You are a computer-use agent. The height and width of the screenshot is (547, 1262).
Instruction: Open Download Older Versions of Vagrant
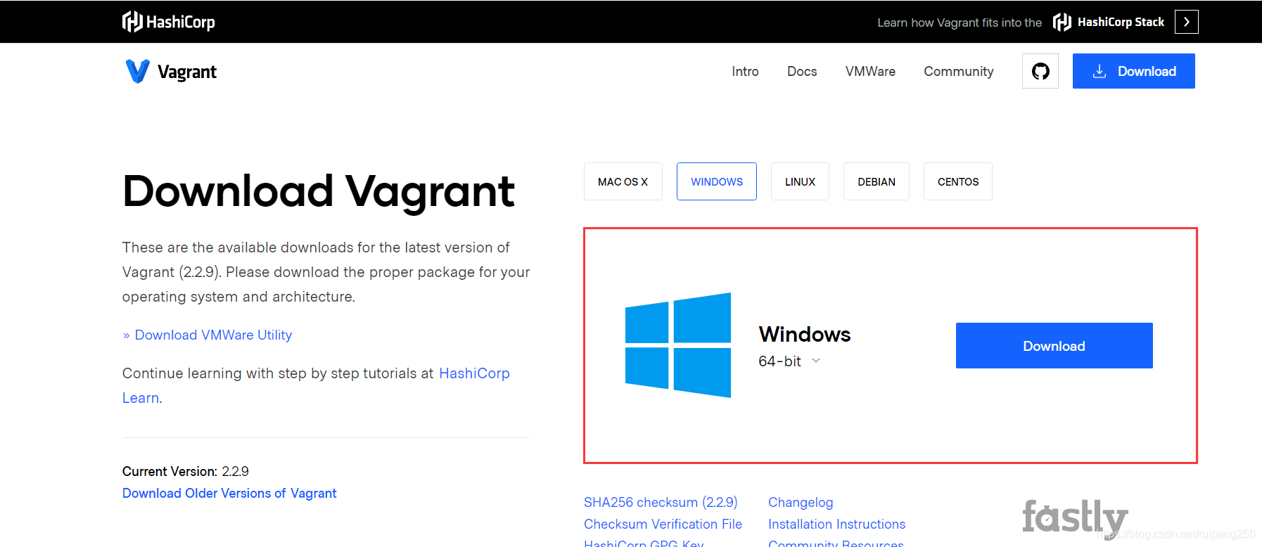point(229,494)
